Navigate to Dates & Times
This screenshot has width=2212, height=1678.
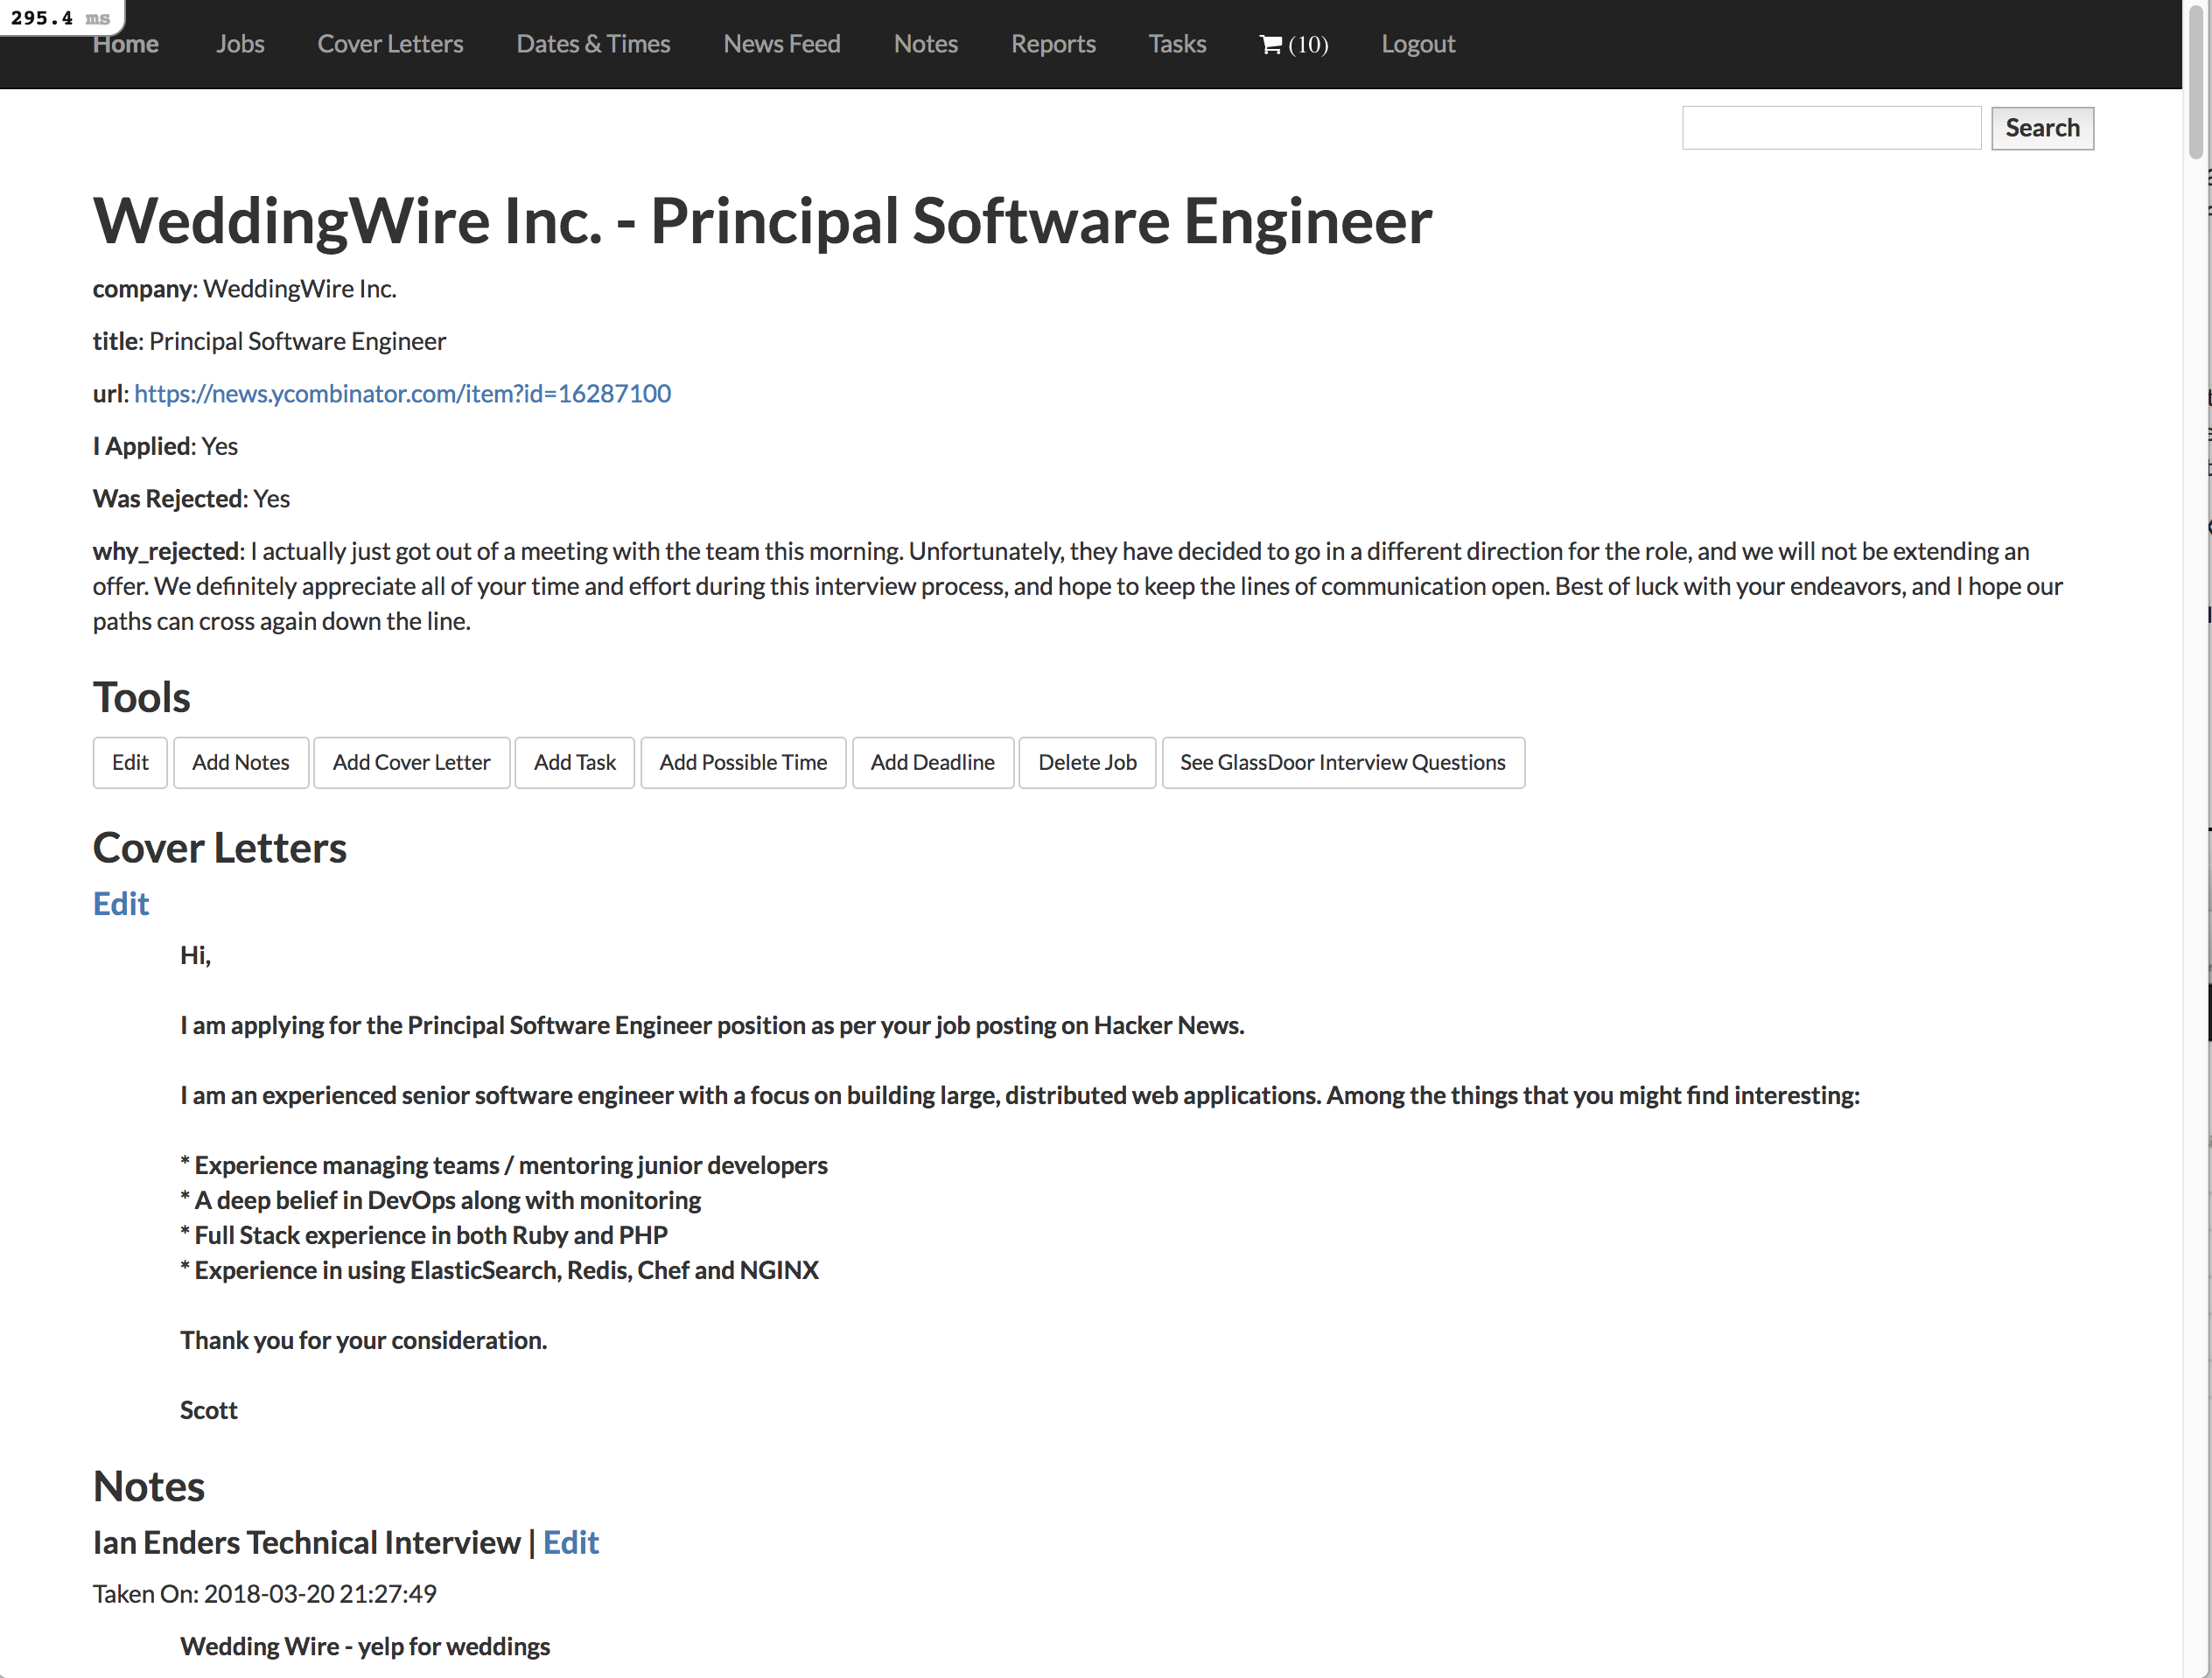[x=593, y=44]
